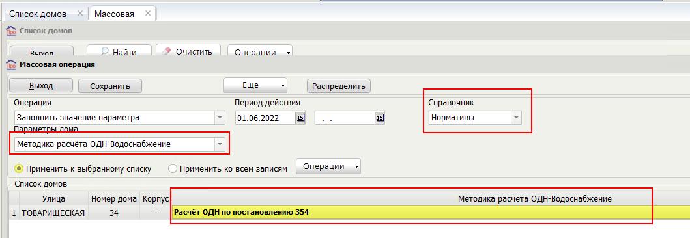Open the Еще dropdown menu
The width and height of the screenshot is (690, 238).
255,85
